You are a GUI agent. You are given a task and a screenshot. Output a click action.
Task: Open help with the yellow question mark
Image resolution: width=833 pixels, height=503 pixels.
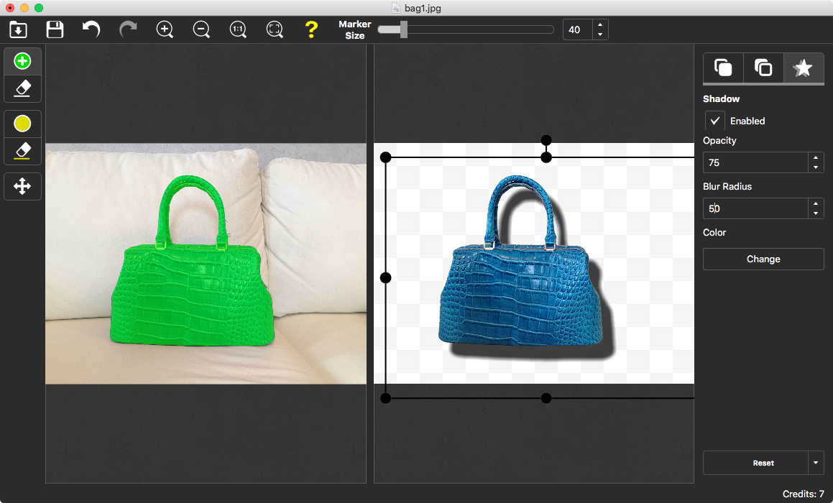point(310,29)
